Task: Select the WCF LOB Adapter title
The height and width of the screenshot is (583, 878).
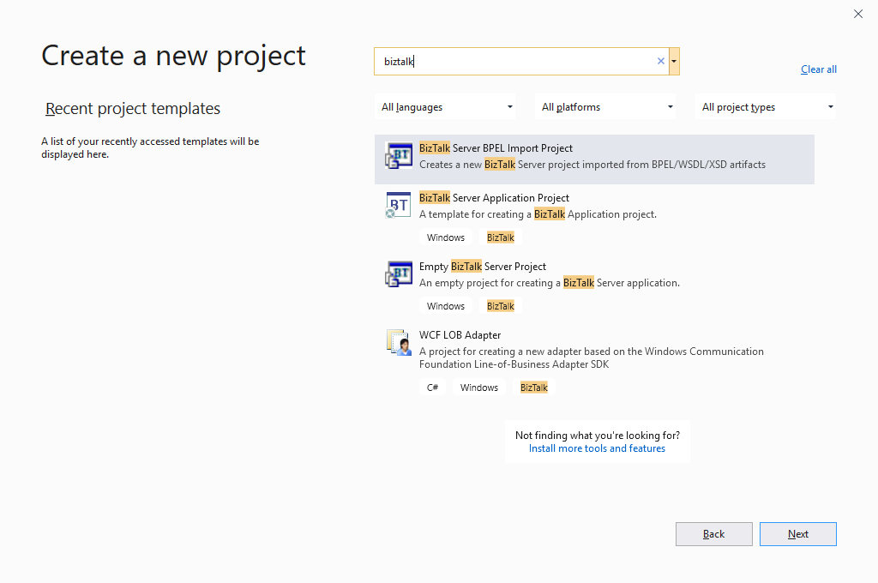Action: pos(460,335)
